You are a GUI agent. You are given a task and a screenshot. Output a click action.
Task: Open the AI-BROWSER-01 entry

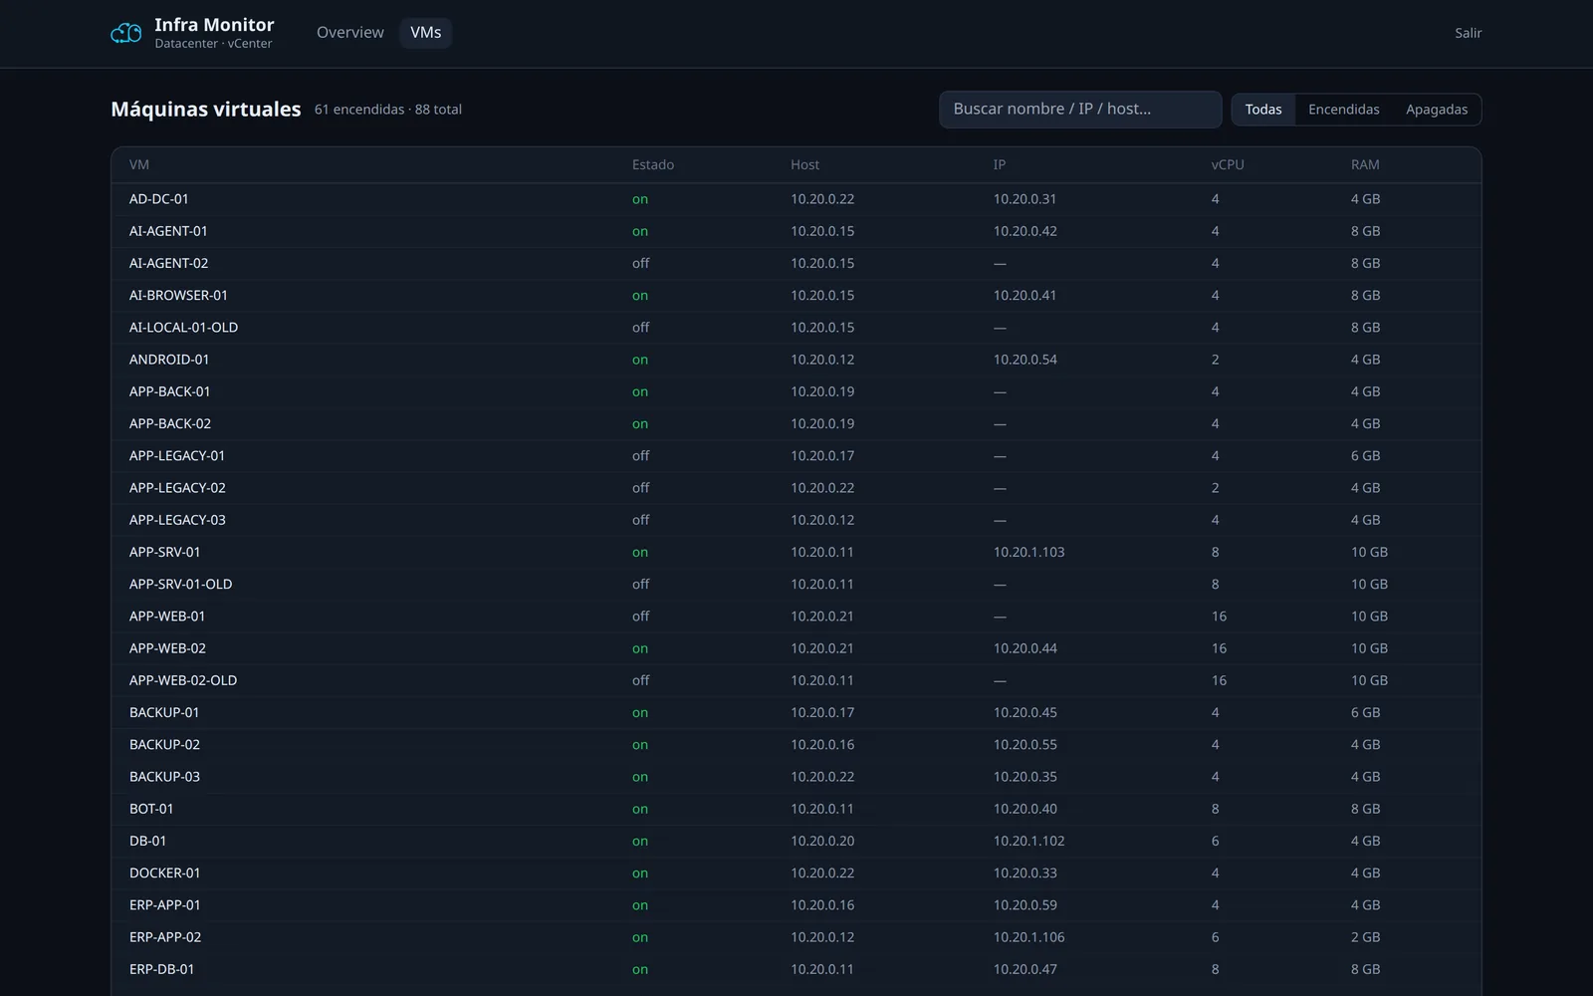click(x=178, y=296)
